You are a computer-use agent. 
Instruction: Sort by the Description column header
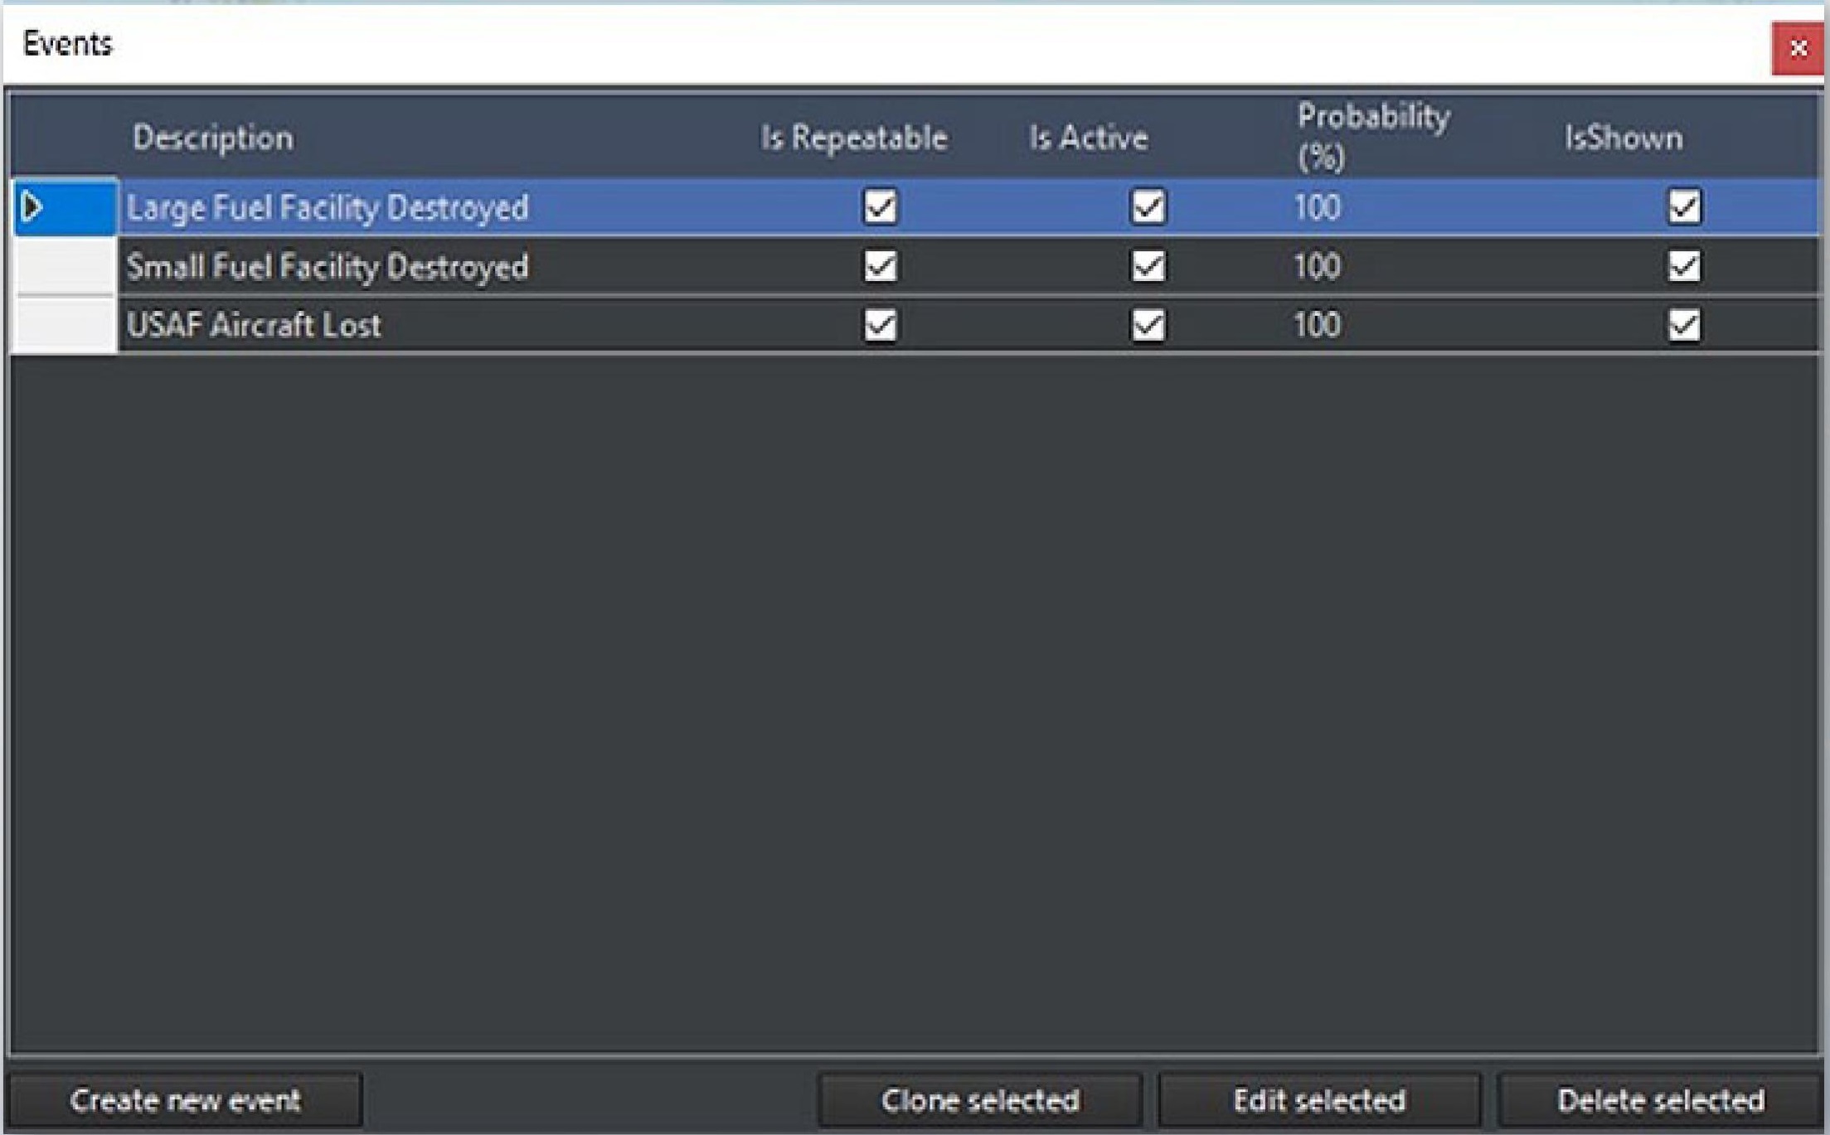212,138
